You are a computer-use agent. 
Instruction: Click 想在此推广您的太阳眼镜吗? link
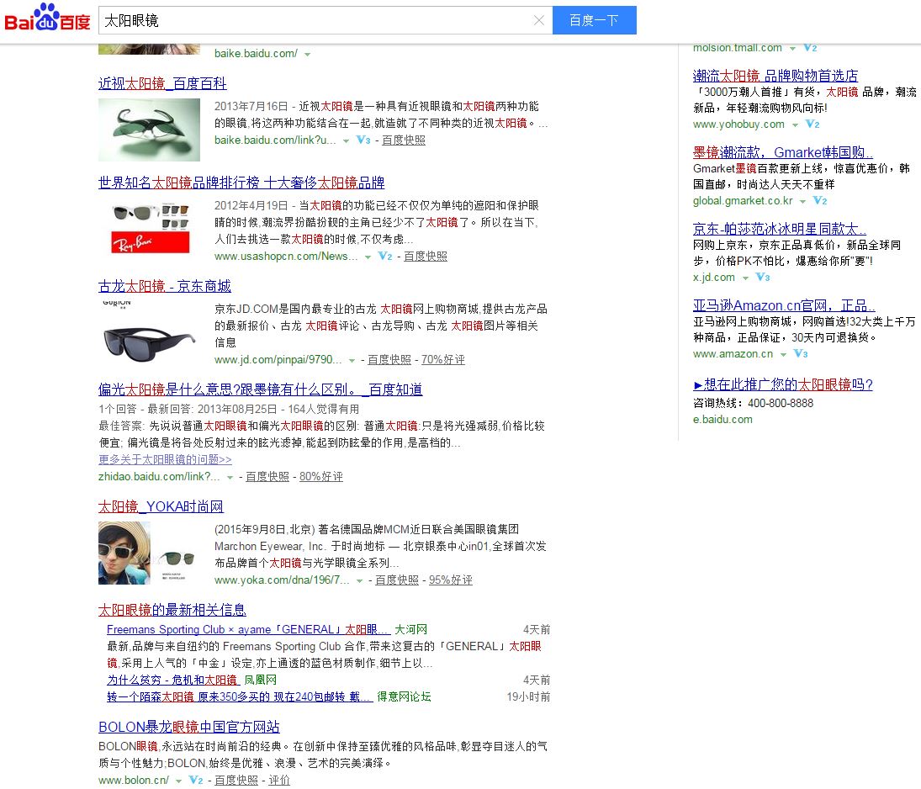pos(783,384)
